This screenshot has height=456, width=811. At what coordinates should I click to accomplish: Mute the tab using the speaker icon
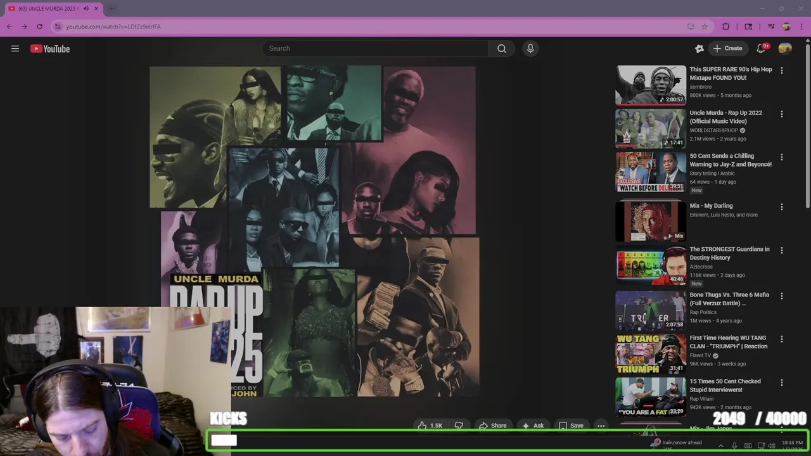[x=86, y=9]
